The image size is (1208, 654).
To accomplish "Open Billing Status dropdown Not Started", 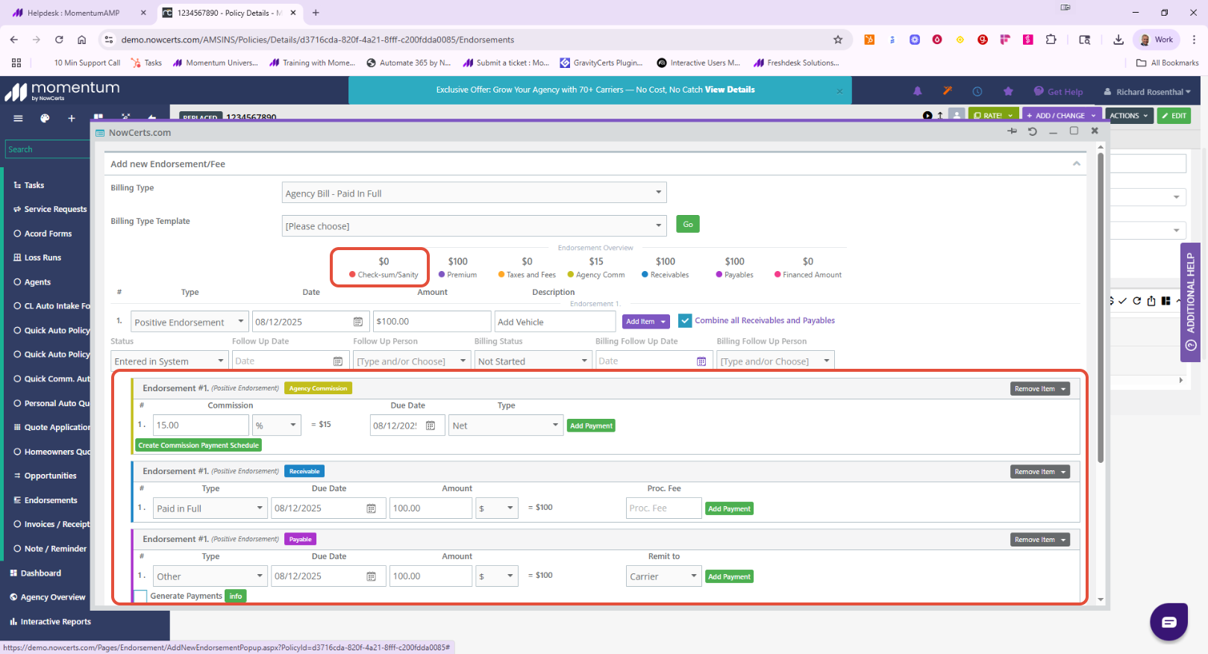I will (533, 361).
